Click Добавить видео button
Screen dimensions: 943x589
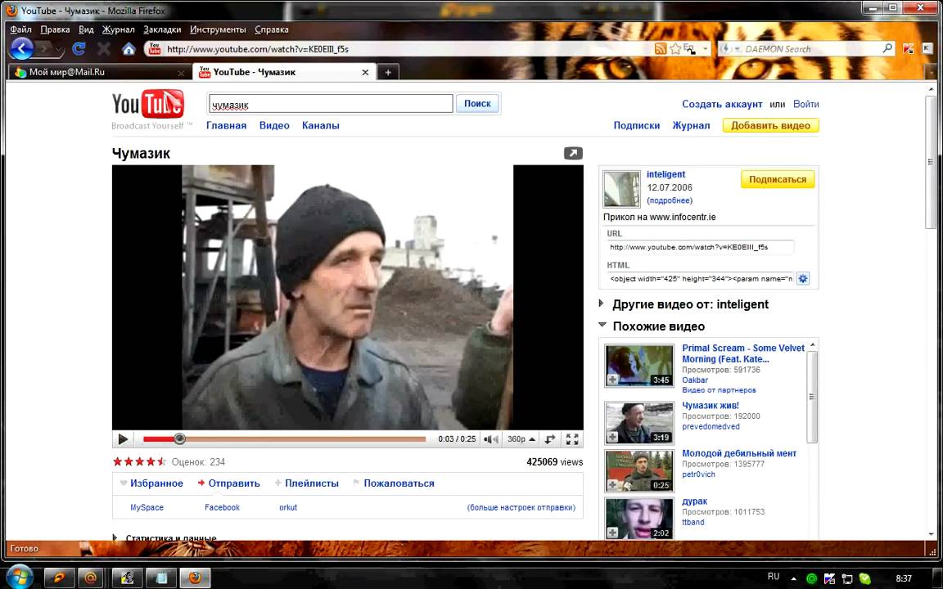[770, 126]
